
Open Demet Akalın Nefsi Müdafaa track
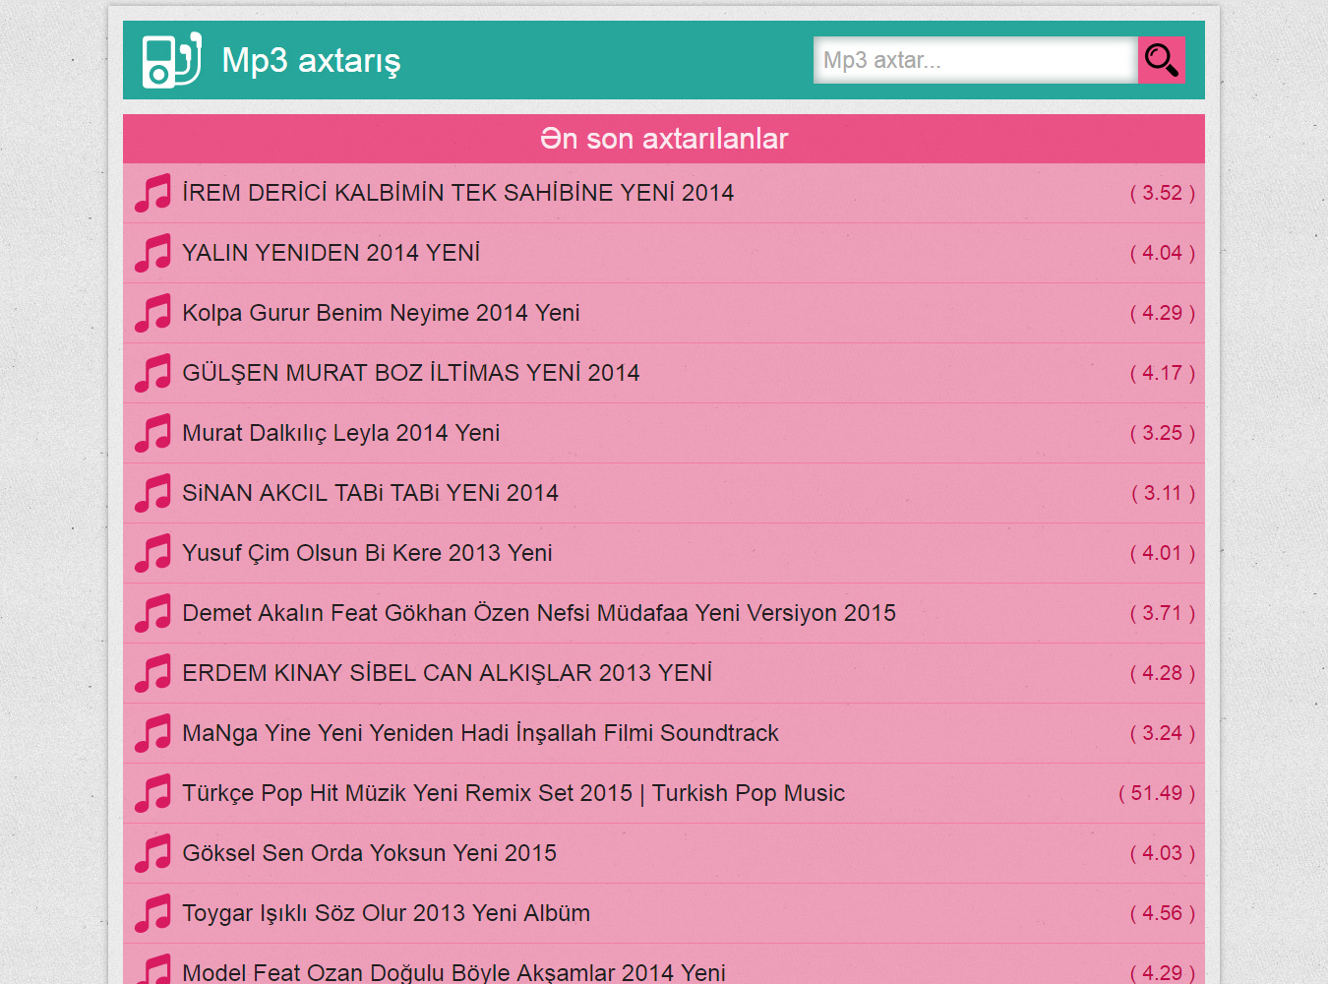[x=538, y=613]
